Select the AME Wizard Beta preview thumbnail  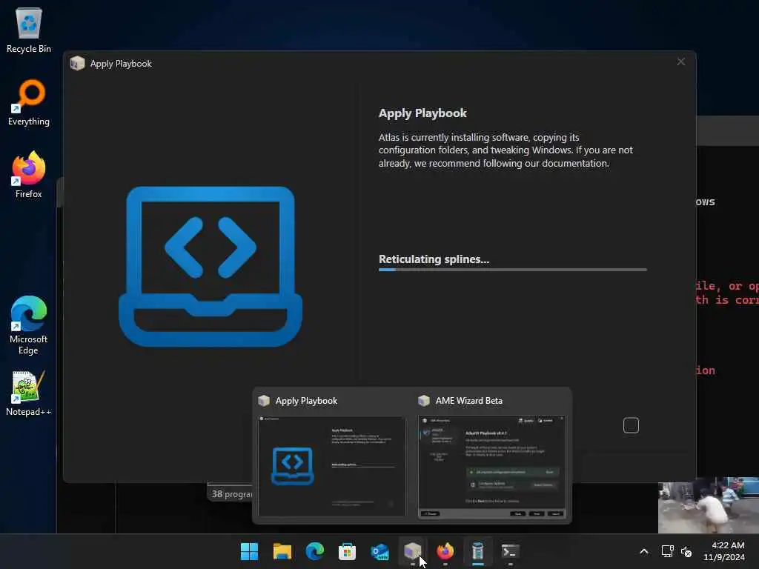[x=492, y=467]
